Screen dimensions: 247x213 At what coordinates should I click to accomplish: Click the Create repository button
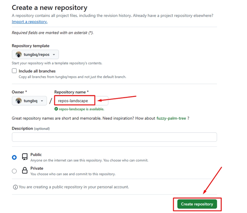pos(197,204)
